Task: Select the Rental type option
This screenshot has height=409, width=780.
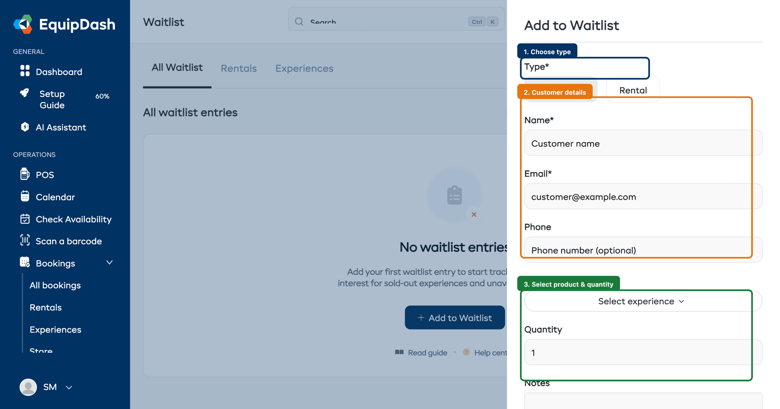Action: [633, 90]
